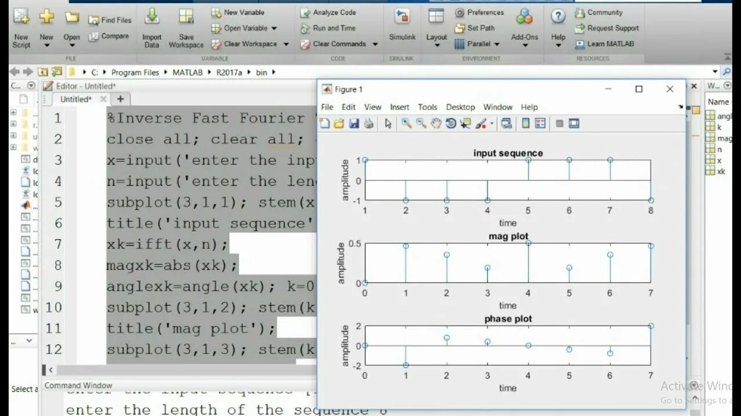741x416 pixels.
Task: Click Find Files in the toolstrip
Action: [x=110, y=20]
